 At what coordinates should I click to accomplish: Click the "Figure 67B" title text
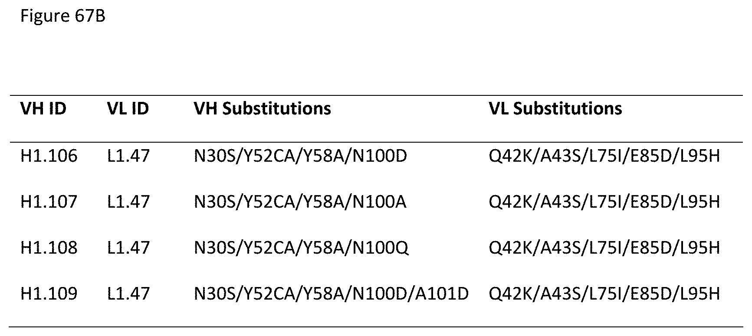coord(62,16)
